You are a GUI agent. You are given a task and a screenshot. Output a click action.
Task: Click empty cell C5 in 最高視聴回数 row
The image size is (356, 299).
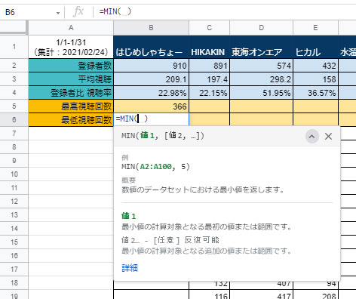pyautogui.click(x=209, y=106)
